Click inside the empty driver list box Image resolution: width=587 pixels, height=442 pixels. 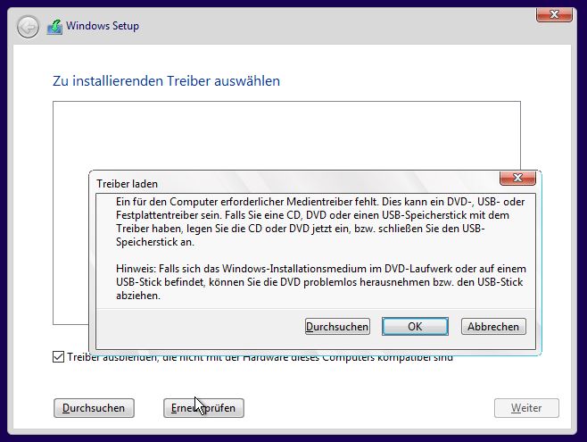click(x=285, y=134)
